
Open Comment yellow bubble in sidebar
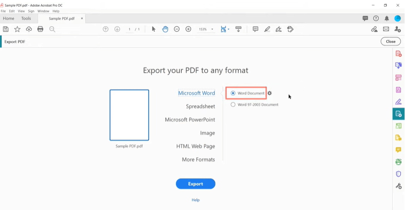coord(398,150)
